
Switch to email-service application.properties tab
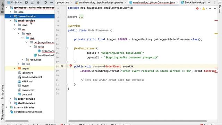point(101,2)
